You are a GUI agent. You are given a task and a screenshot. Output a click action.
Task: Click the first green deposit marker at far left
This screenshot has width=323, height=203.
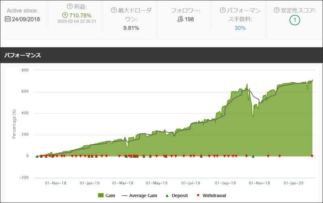pyautogui.click(x=37, y=156)
